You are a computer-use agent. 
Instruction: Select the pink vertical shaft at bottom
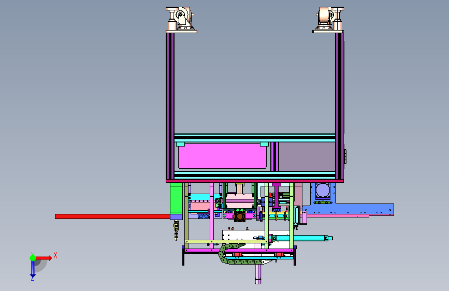click(x=258, y=274)
